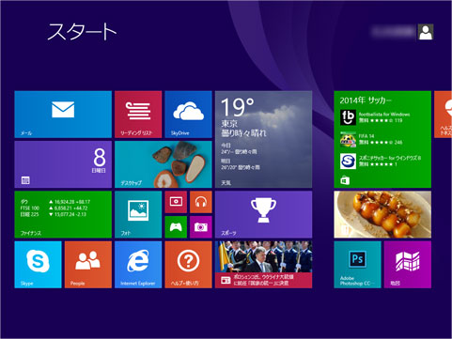Open the Music headphones tile
The height and width of the screenshot is (339, 452).
point(201,202)
